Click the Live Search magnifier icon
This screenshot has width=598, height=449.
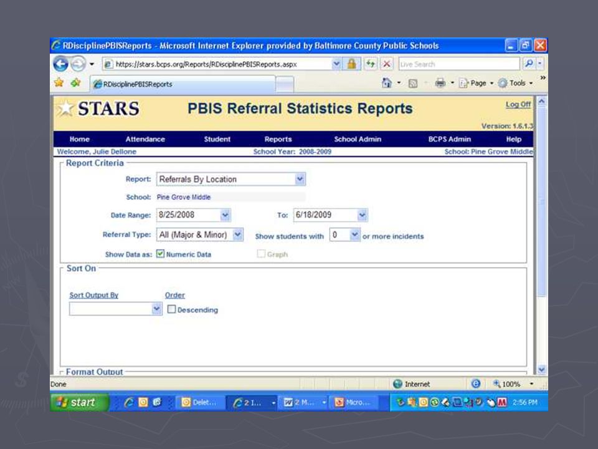529,64
